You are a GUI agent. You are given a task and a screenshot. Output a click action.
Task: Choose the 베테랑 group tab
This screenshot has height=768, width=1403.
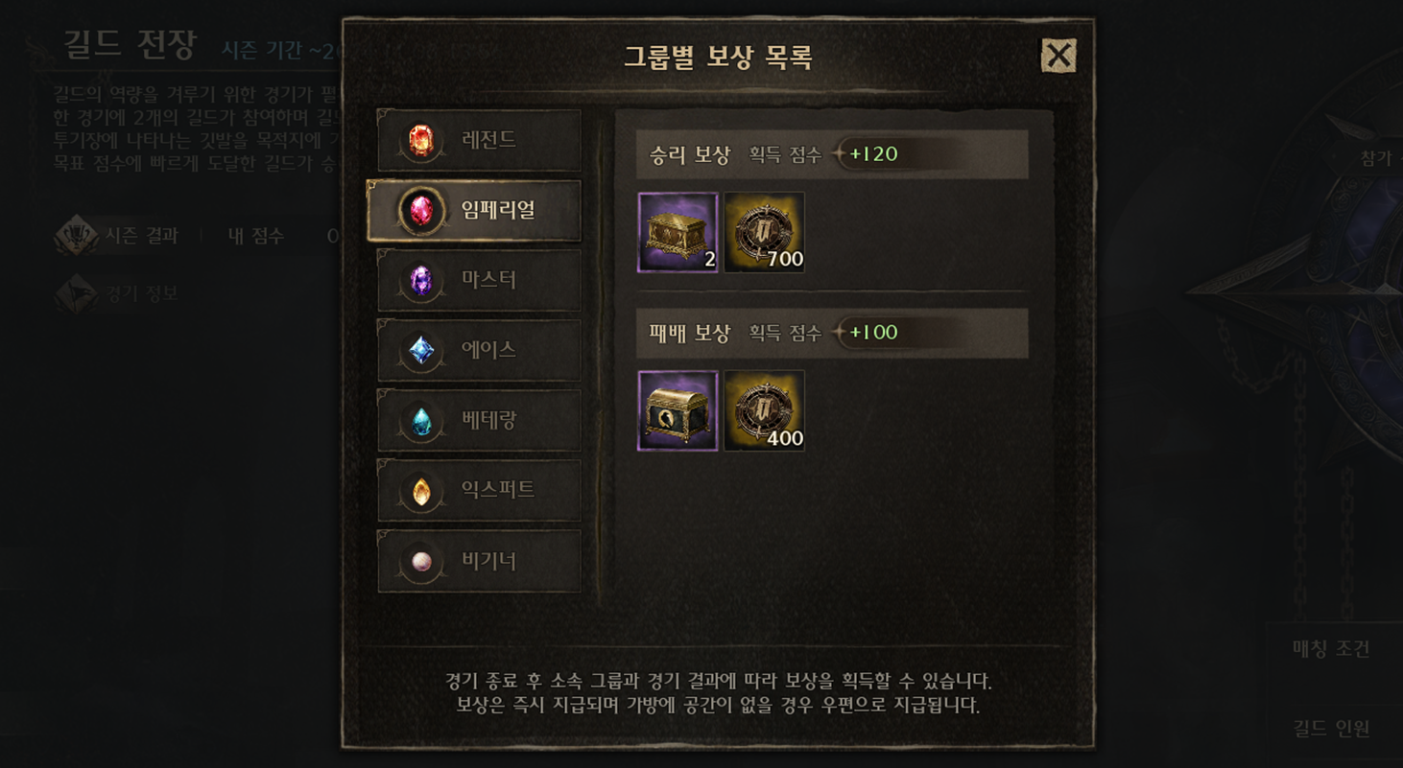click(x=479, y=420)
